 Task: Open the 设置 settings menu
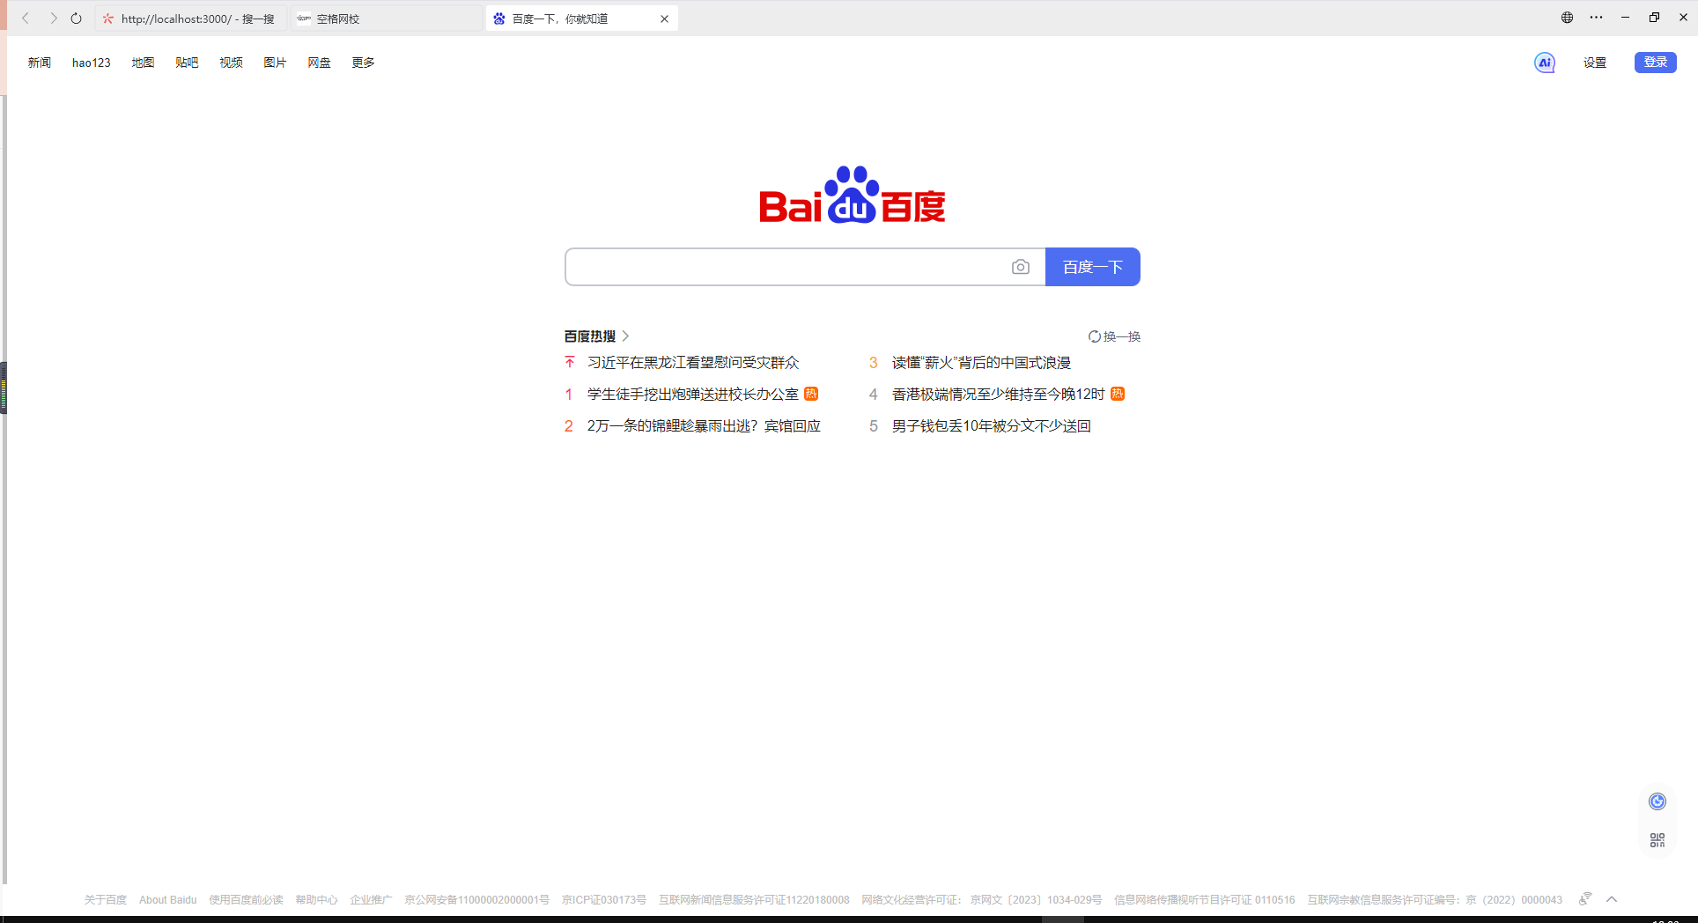pos(1595,63)
